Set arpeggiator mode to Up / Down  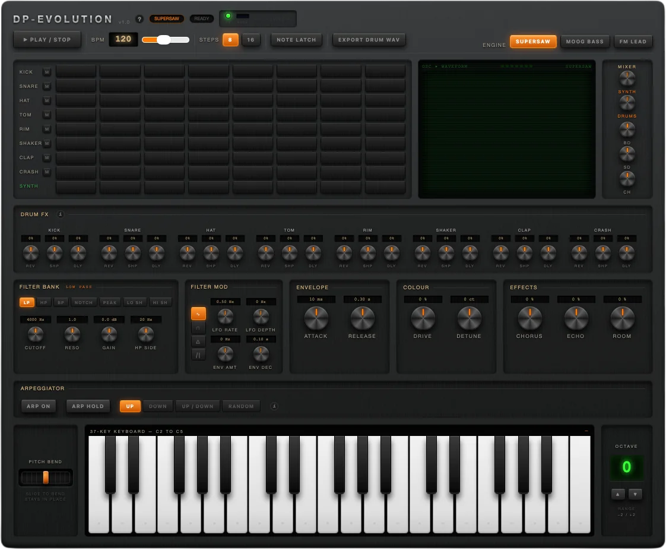(x=198, y=406)
